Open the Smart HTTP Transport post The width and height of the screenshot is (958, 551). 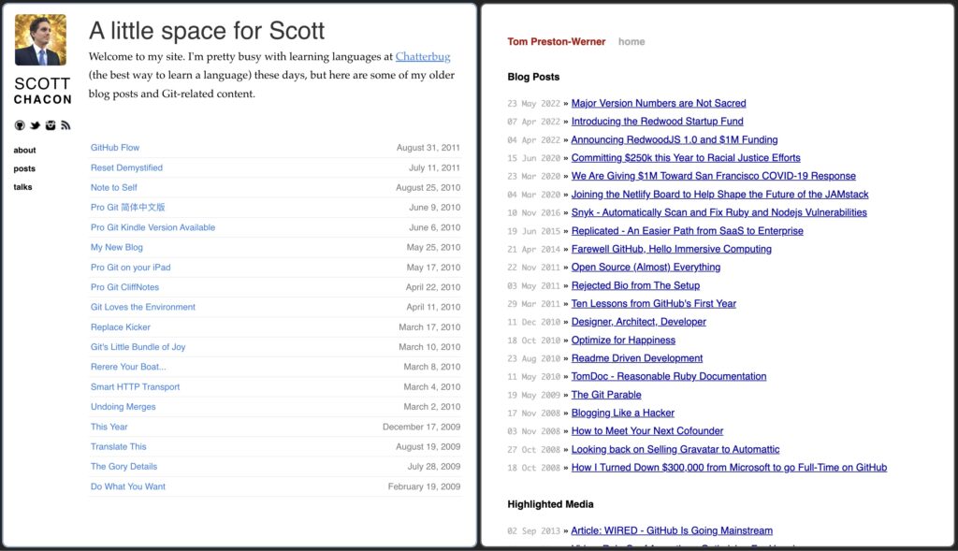tap(135, 386)
